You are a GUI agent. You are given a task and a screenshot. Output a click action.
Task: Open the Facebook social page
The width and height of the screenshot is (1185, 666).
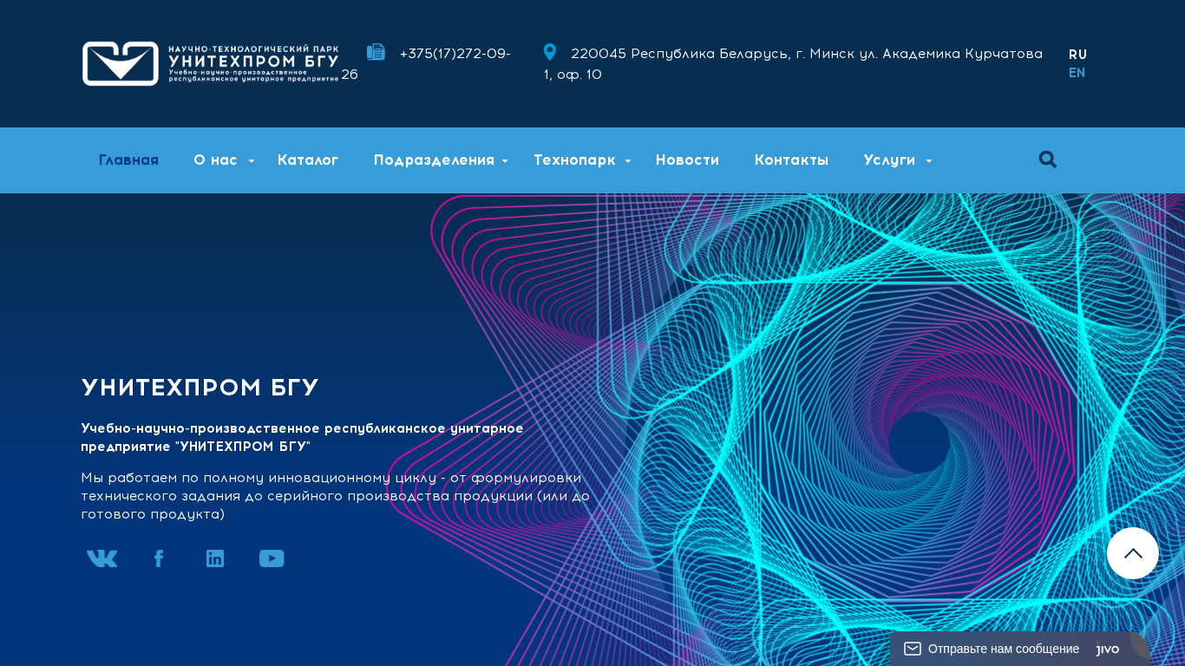(159, 558)
